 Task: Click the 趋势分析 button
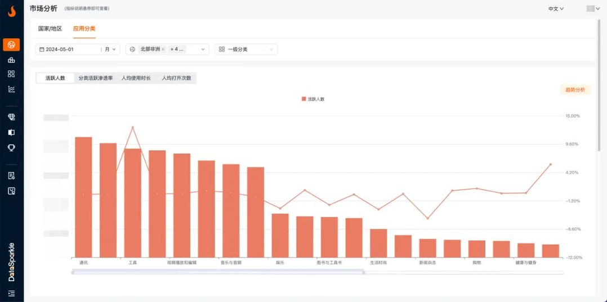575,90
